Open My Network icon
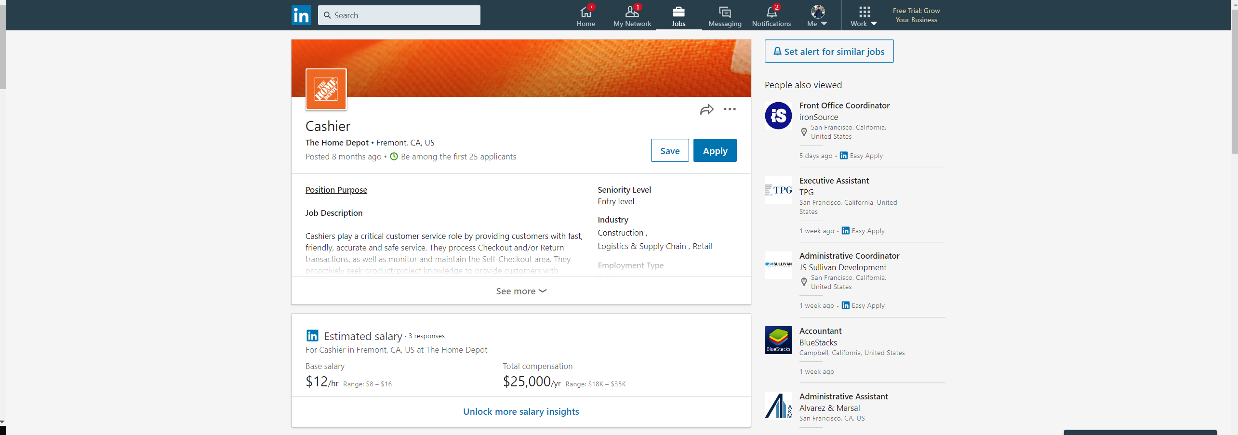 [x=632, y=16]
